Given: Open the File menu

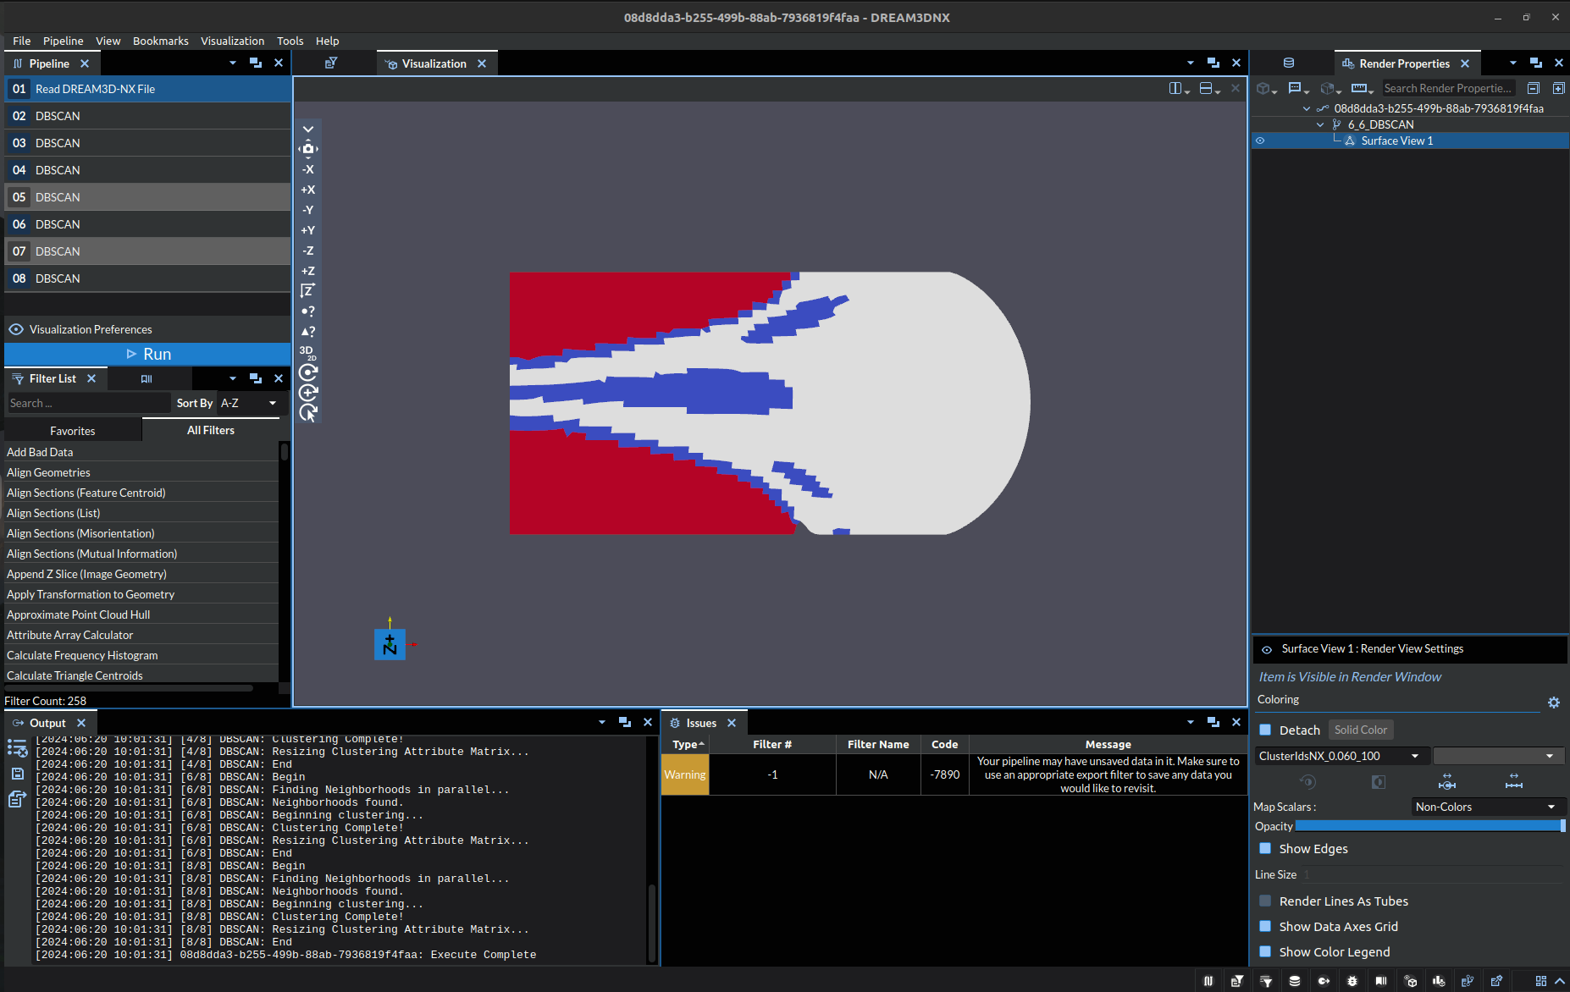Looking at the screenshot, I should 22,41.
